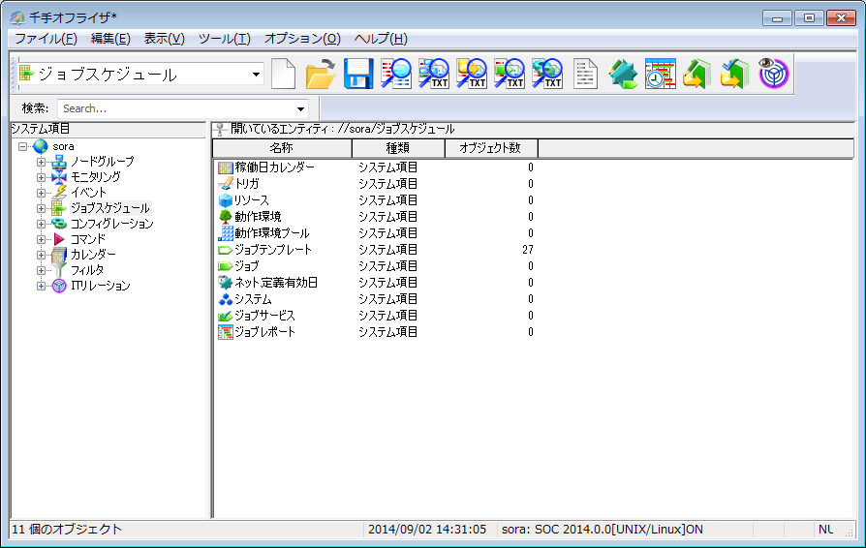This screenshot has height=548, width=866.
Task: Expand the カレンダー tree node
Action: (x=41, y=255)
